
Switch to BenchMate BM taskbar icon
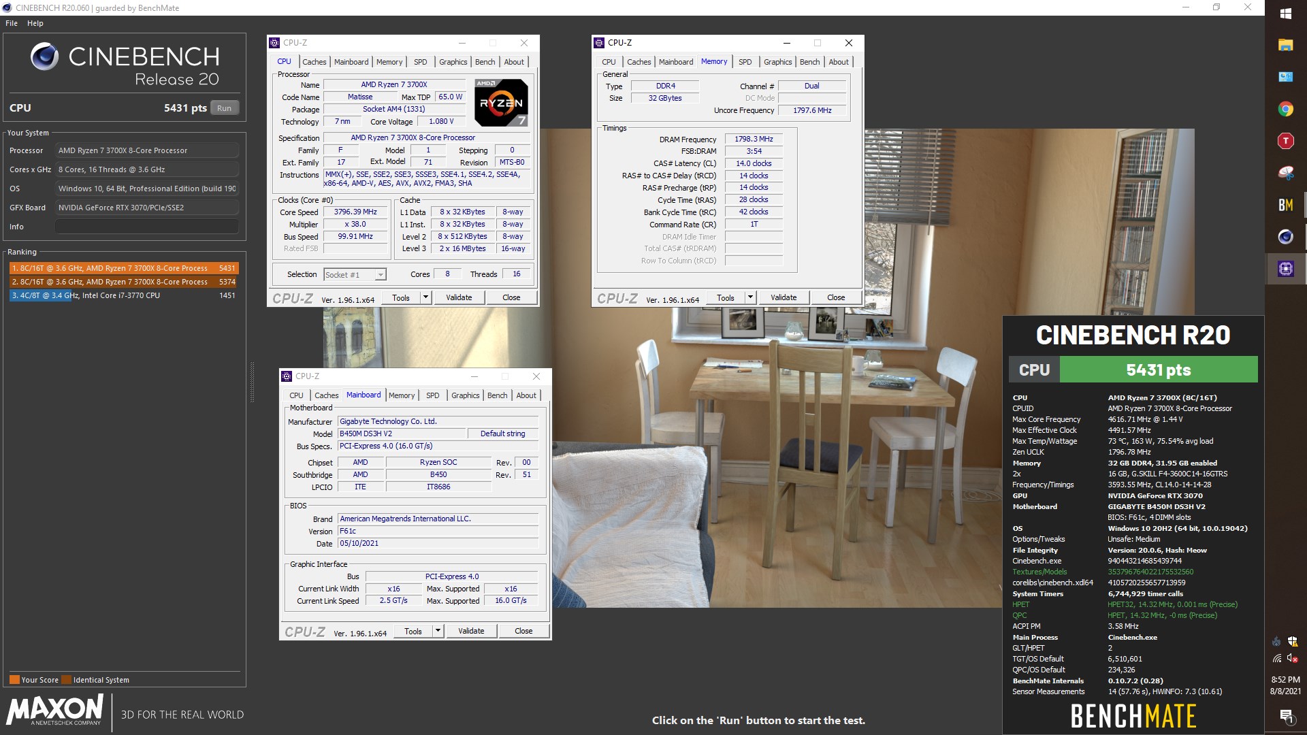click(1285, 205)
